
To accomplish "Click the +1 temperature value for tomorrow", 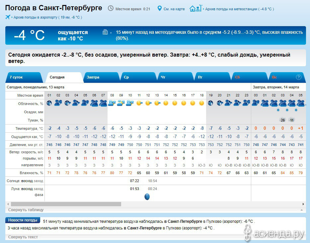I will point(300,128).
